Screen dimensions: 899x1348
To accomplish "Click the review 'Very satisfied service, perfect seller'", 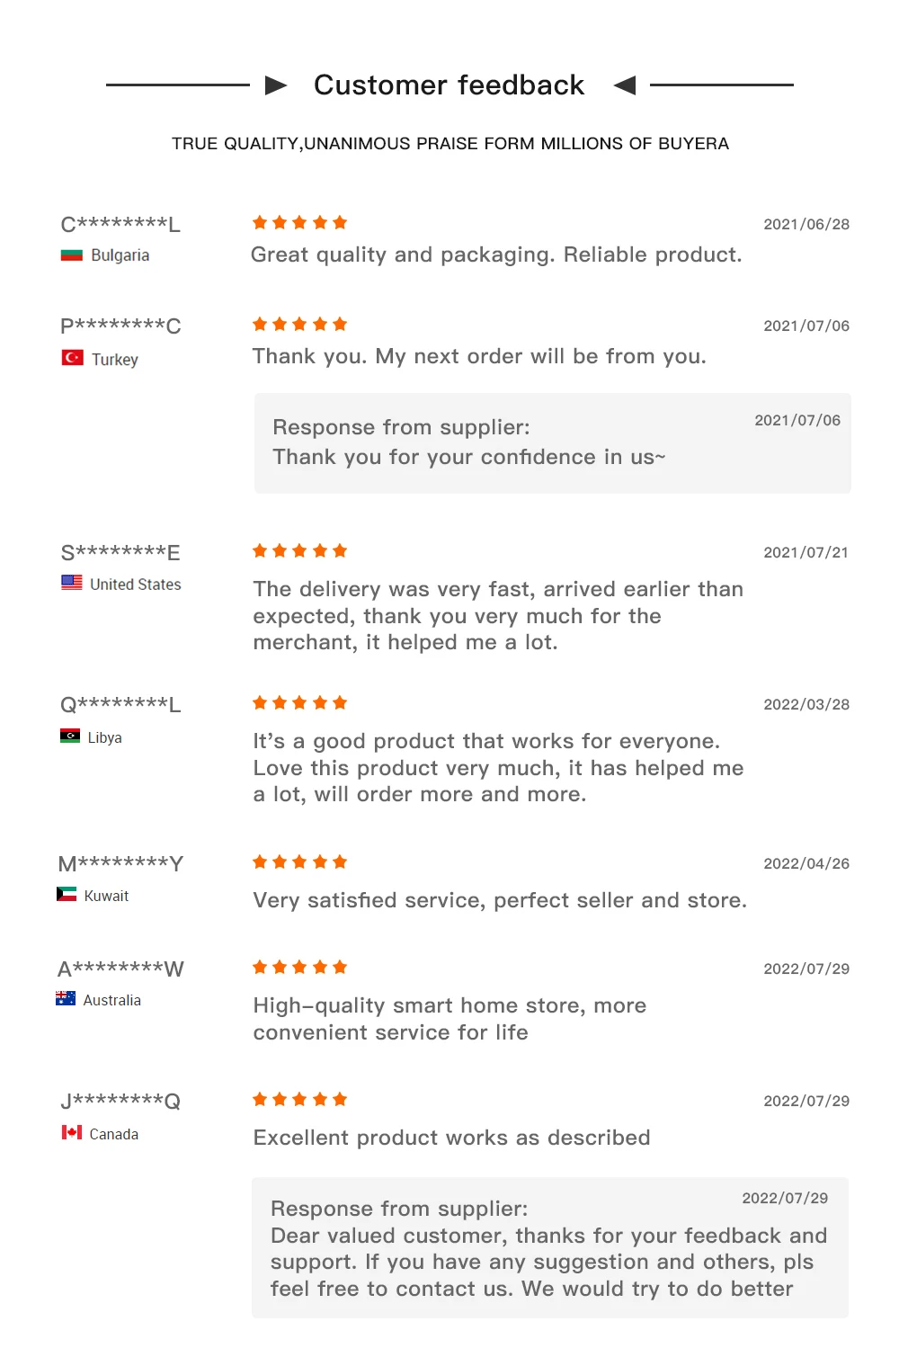I will point(500,900).
